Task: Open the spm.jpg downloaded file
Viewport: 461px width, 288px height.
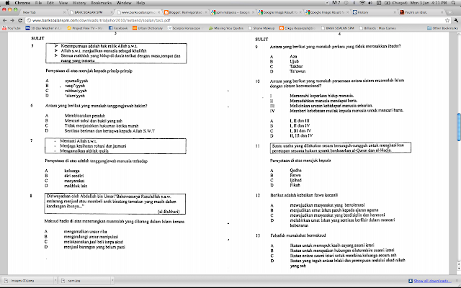Action: pyautogui.click(x=84, y=281)
